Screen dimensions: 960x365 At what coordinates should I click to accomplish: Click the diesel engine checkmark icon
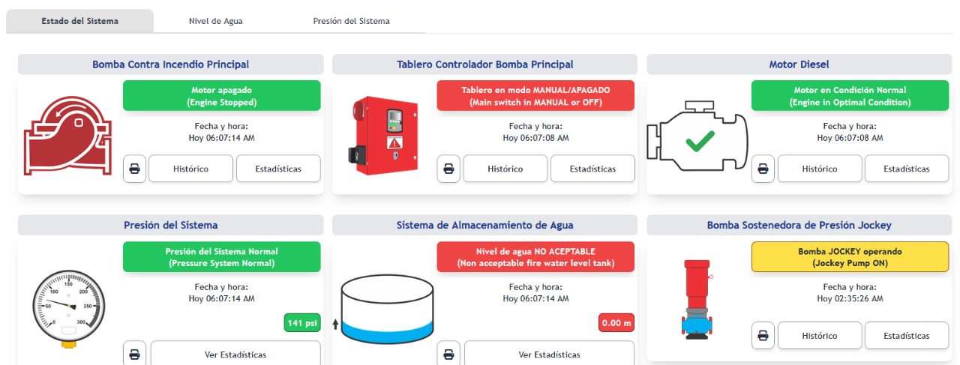(x=697, y=140)
